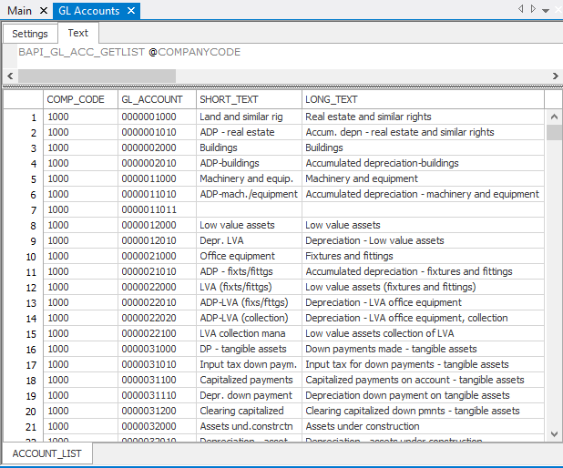This screenshot has height=468, width=563.
Task: Click 'Depreciation - LVA office equipment' cell
Action: pyautogui.click(x=423, y=302)
